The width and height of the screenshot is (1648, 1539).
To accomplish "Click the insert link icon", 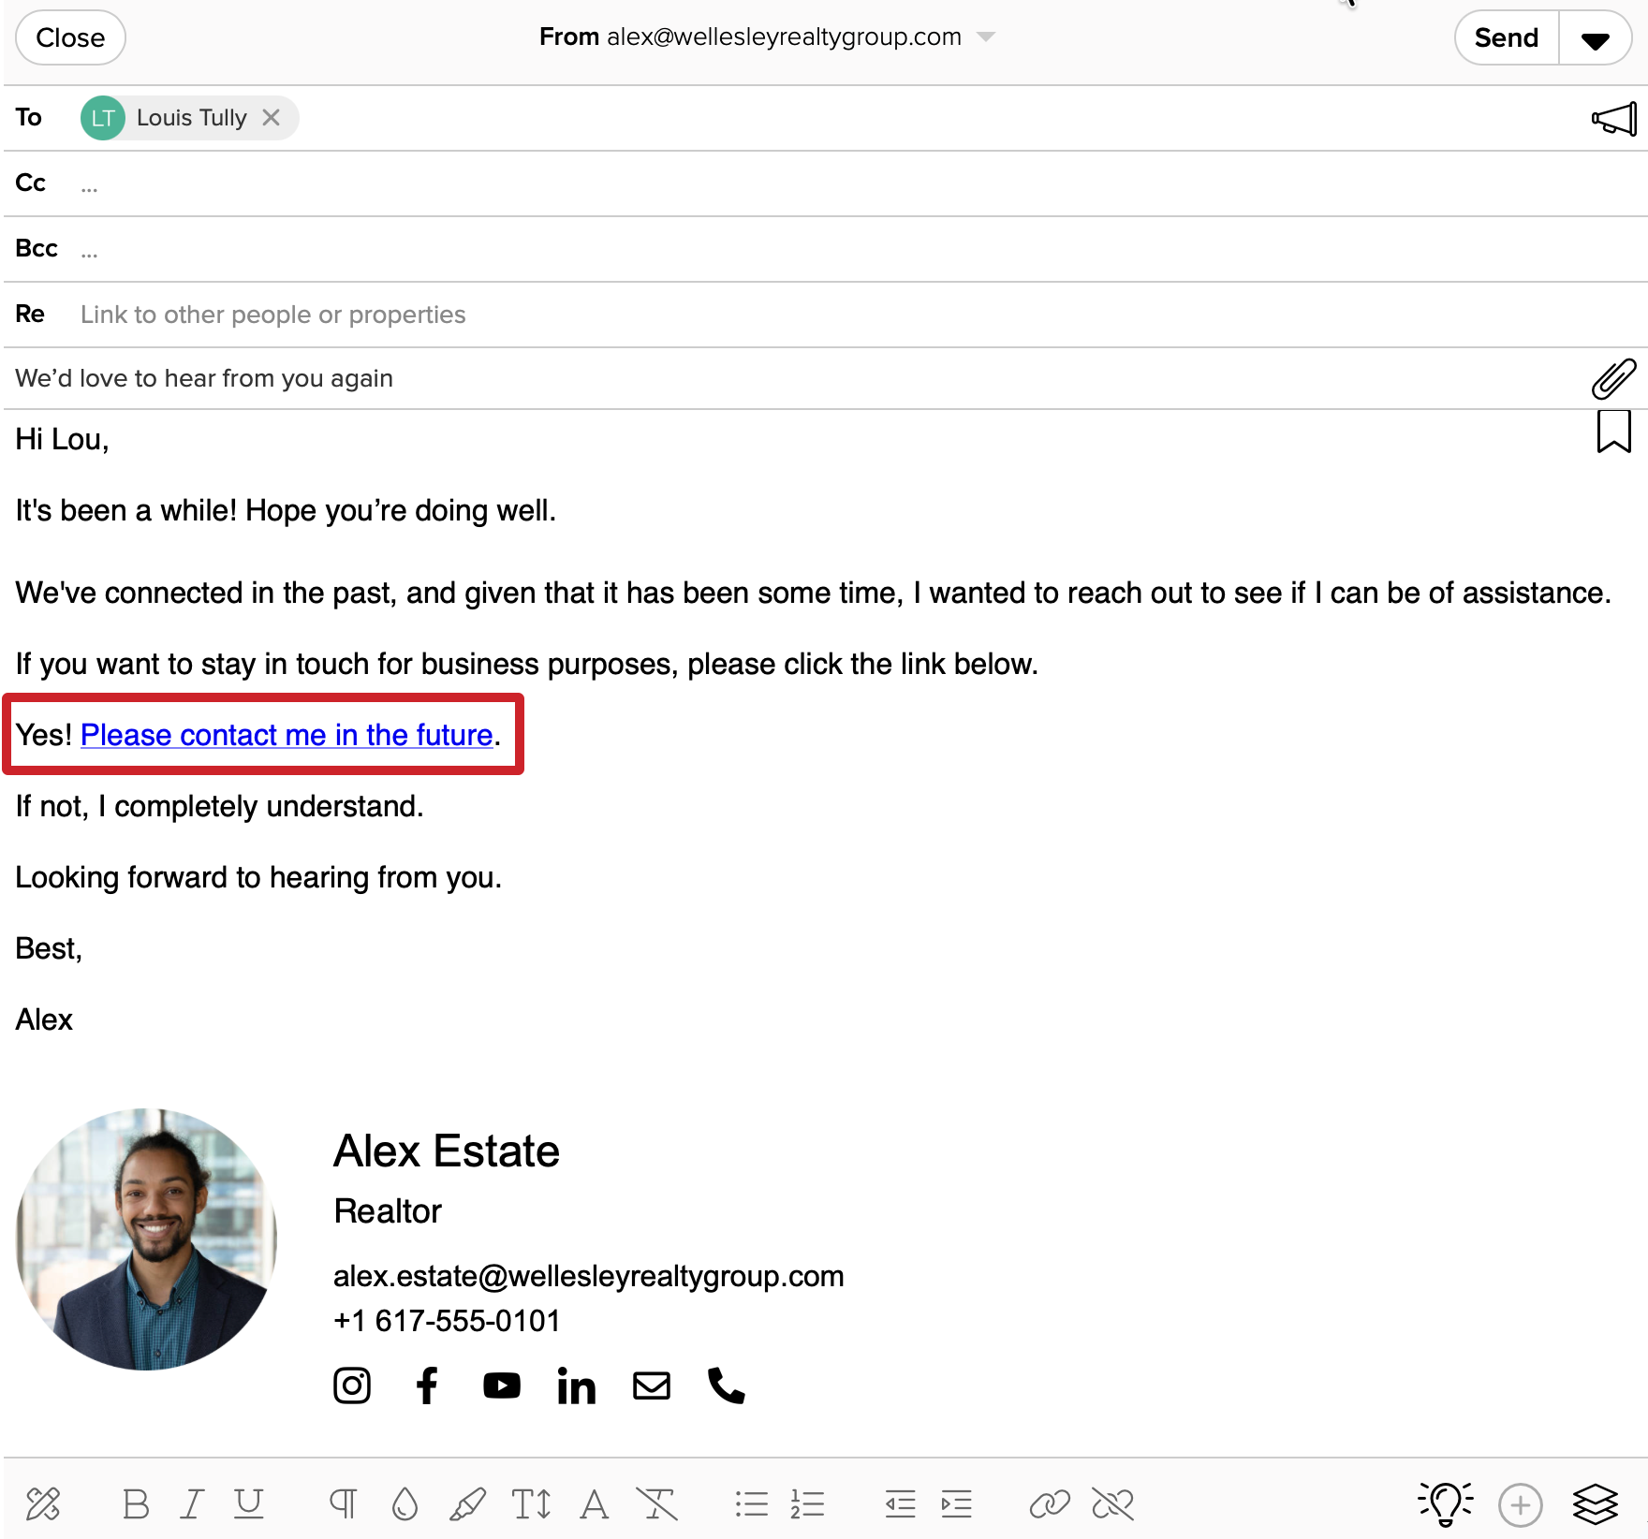I will point(1050,1504).
